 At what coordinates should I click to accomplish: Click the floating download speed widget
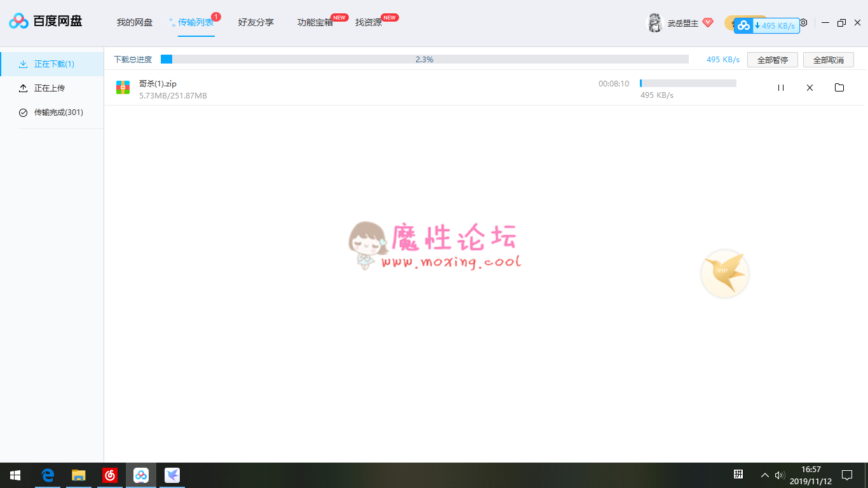(x=767, y=25)
